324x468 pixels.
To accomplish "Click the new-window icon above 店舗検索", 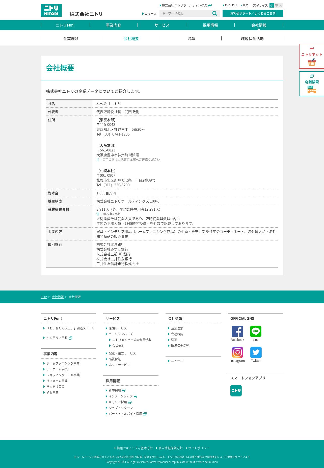I will point(312,76).
